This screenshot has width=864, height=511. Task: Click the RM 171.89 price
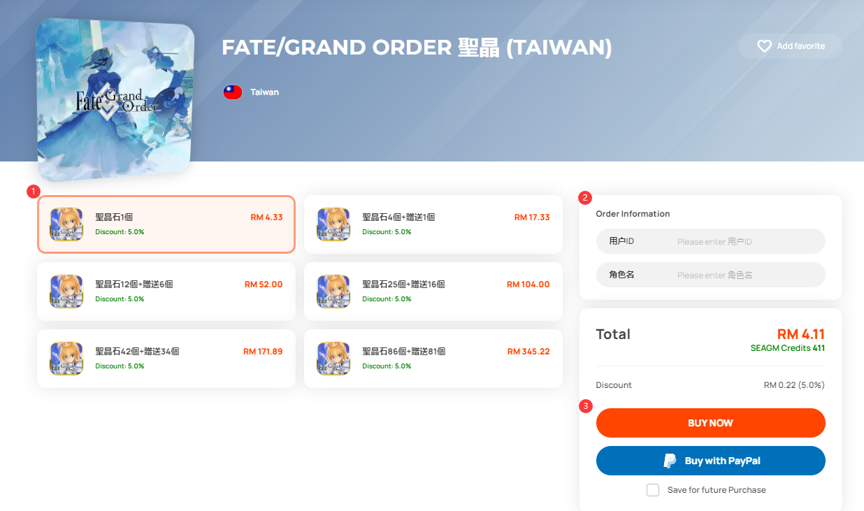tap(263, 352)
